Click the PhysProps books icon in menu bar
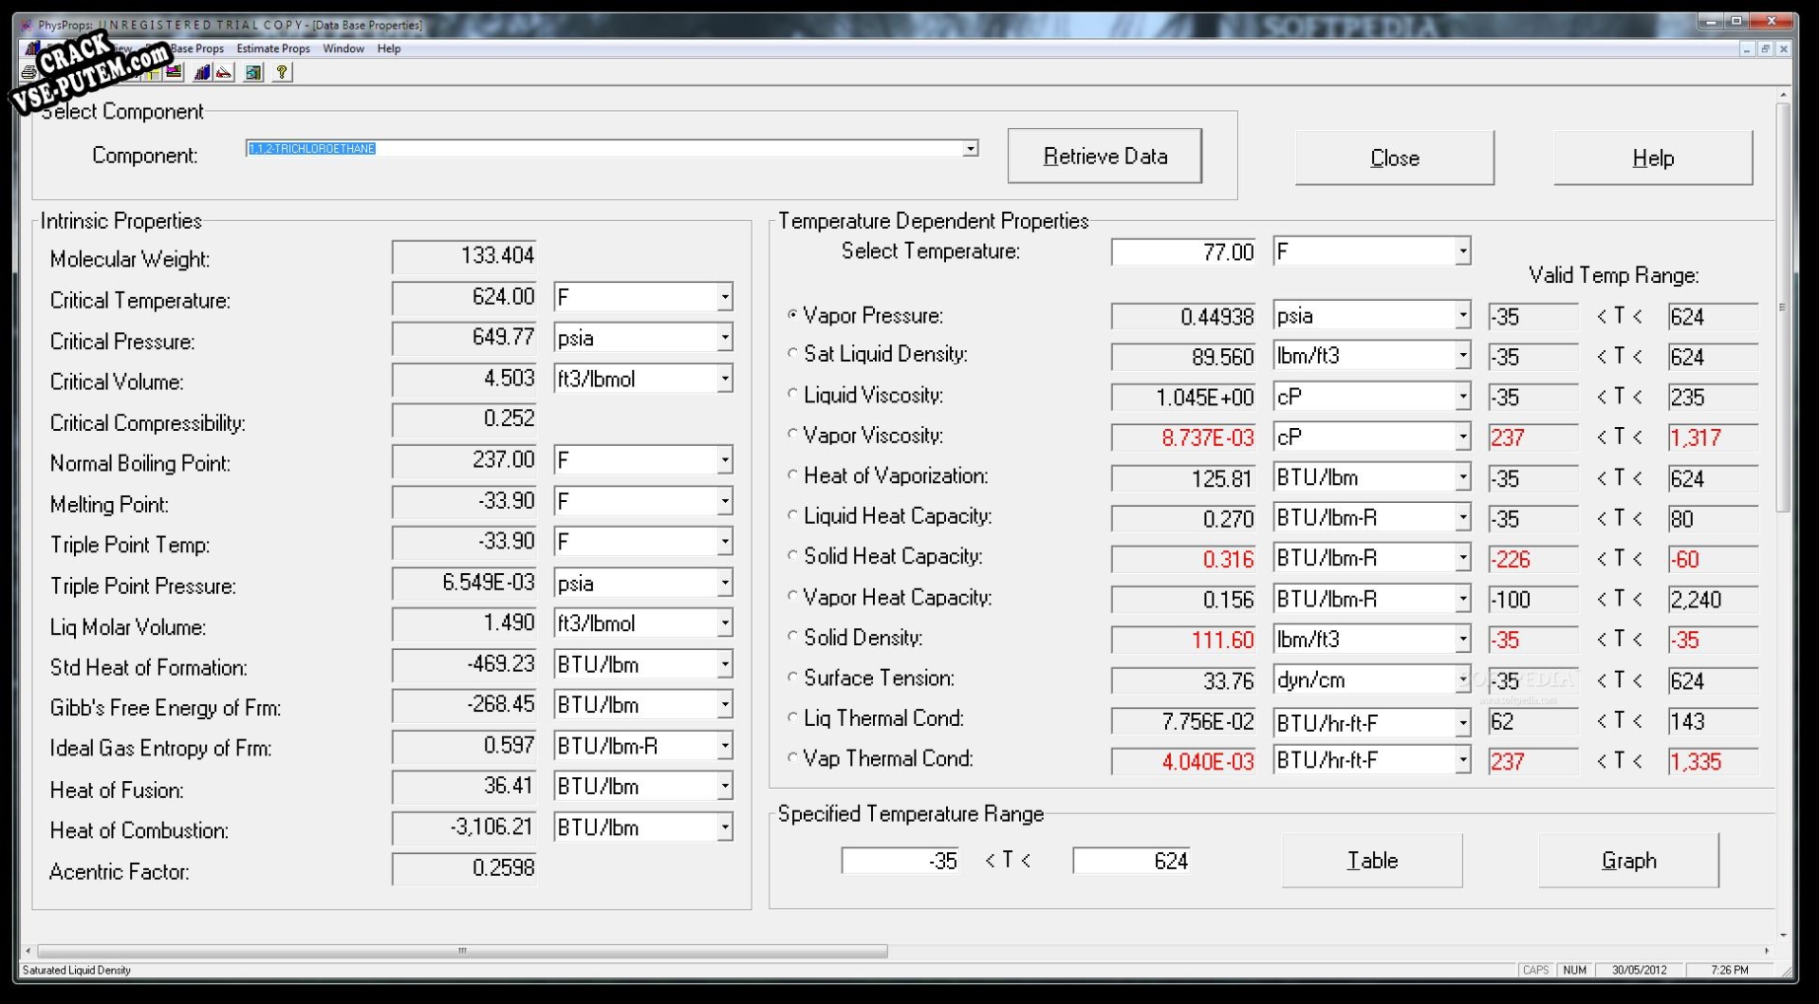The width and height of the screenshot is (1819, 1004). [x=33, y=48]
